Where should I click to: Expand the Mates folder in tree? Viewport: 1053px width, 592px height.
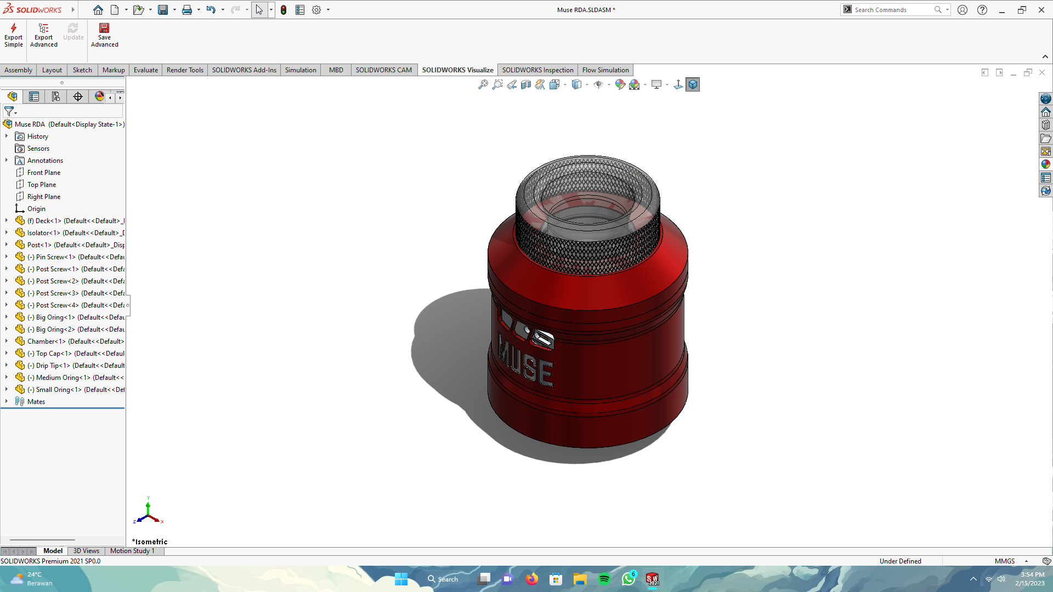point(7,401)
